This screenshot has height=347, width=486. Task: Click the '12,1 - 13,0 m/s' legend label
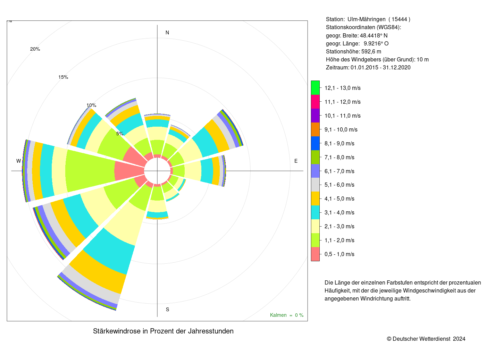coord(343,88)
